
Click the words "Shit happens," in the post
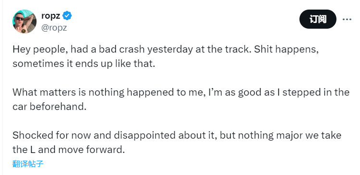[286, 50]
